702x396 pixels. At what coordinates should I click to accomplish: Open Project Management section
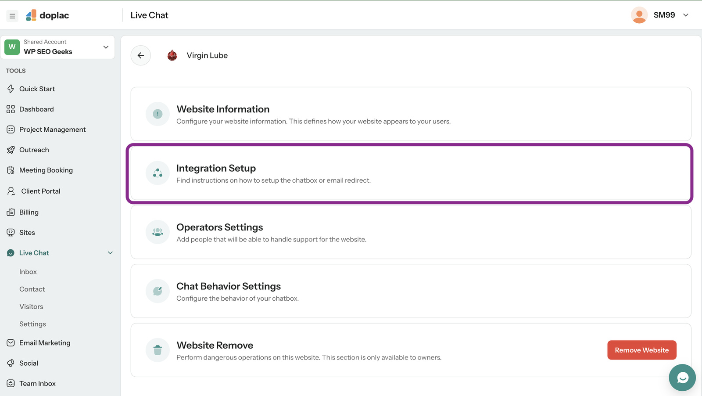click(x=53, y=130)
